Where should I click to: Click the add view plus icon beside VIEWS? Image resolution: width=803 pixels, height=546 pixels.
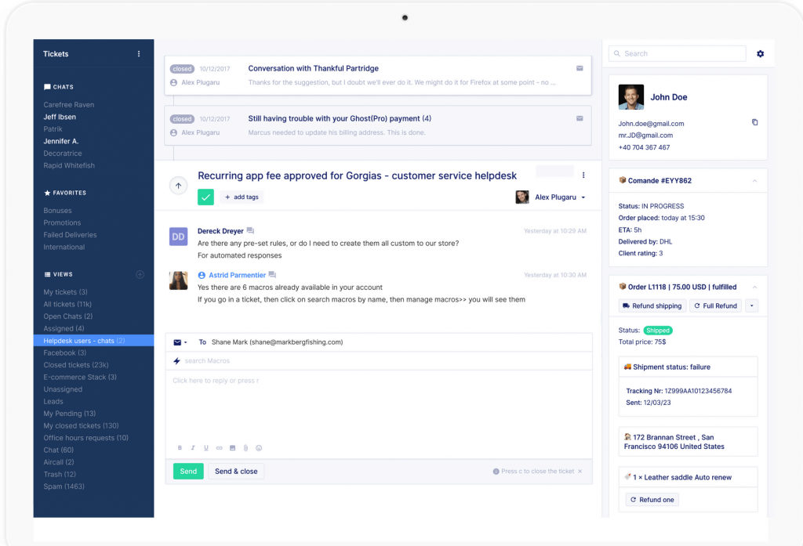point(140,274)
